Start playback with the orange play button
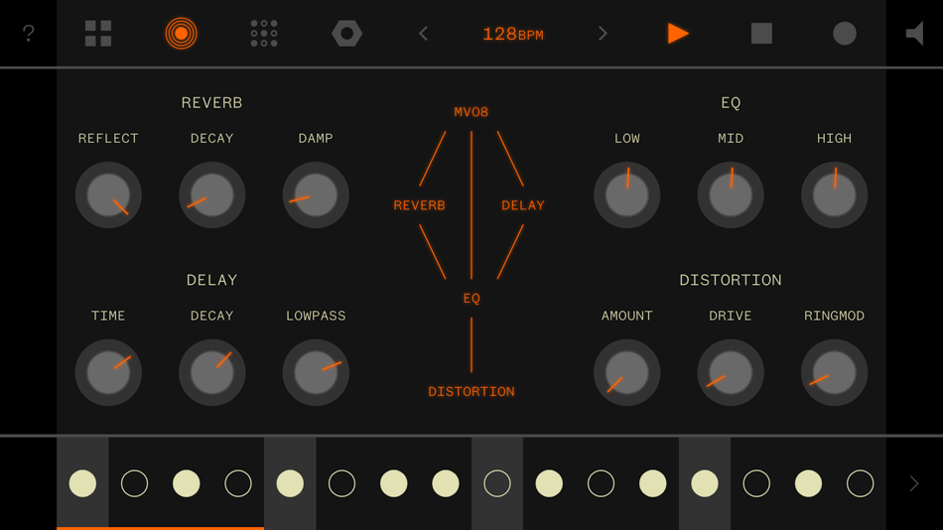The image size is (943, 530). click(x=678, y=33)
